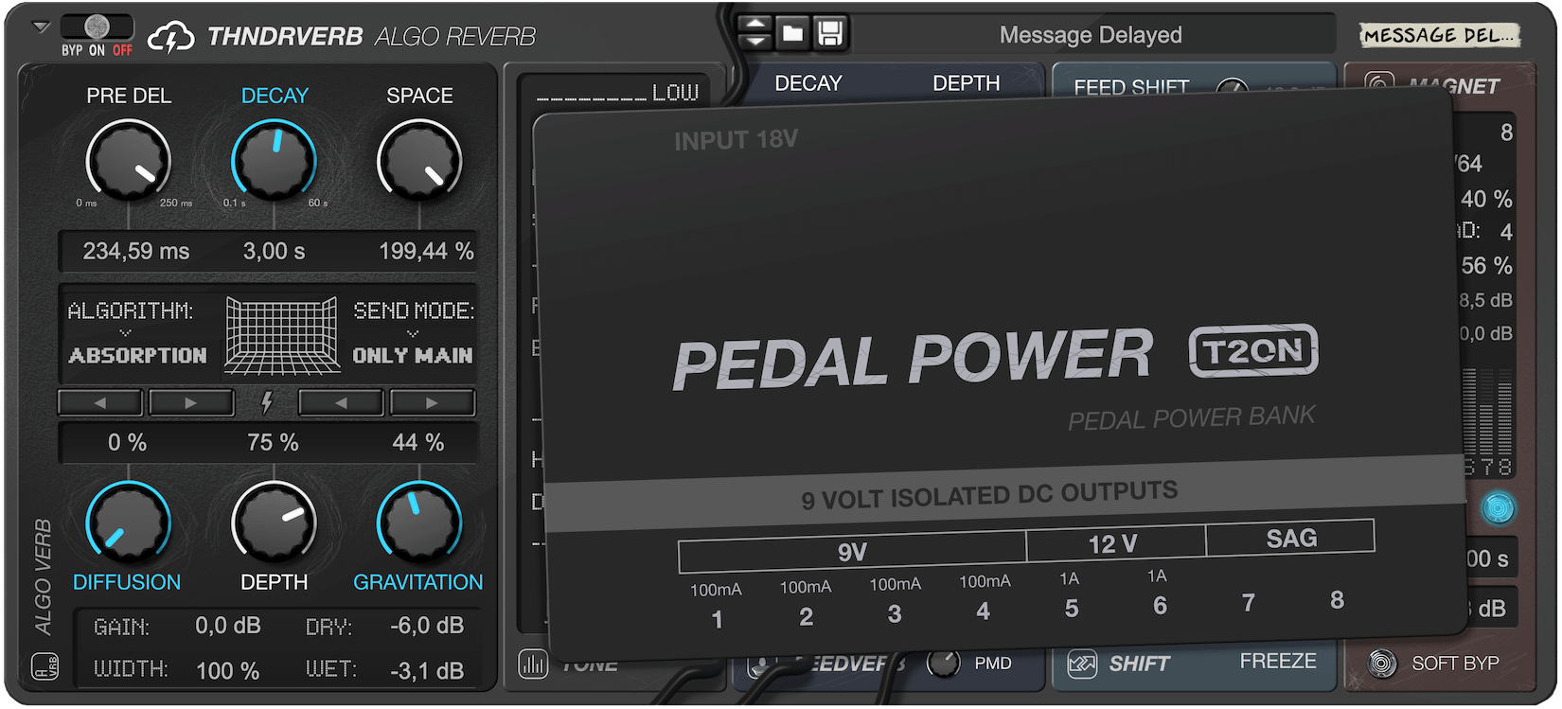Select next algorithm with right arrow
Screen dimensions: 1562x709
point(191,402)
